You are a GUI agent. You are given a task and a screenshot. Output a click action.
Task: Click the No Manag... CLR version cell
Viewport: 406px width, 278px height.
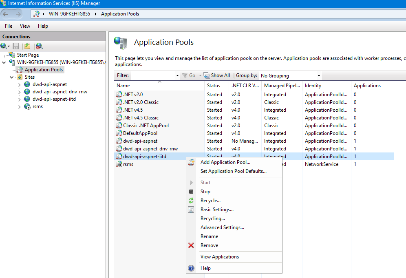(x=245, y=141)
